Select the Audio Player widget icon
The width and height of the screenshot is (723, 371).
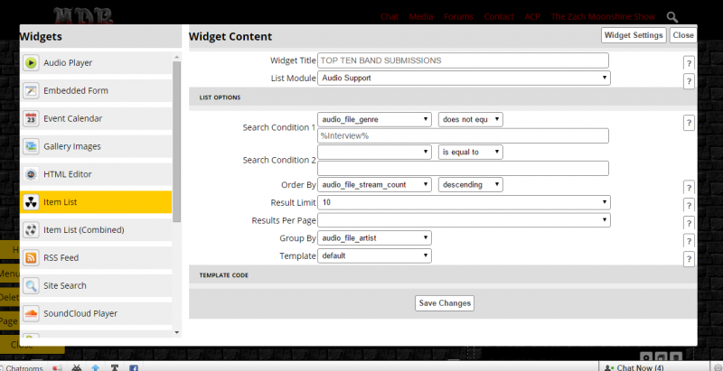(31, 62)
